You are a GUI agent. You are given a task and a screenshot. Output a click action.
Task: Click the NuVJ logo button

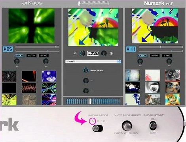(x=93, y=53)
